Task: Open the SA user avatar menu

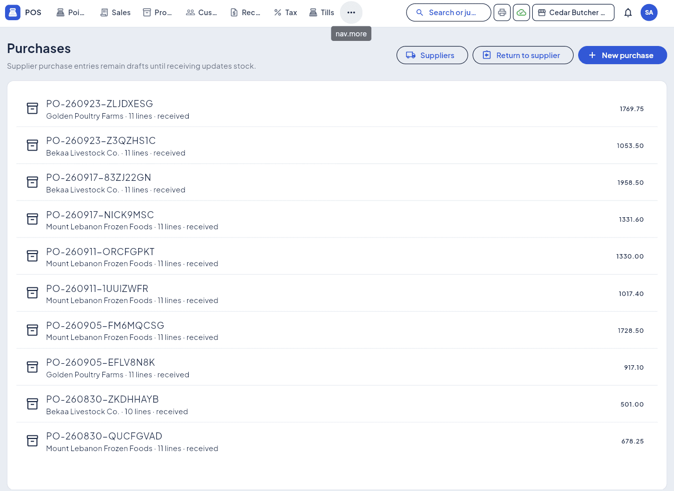Action: 649,13
